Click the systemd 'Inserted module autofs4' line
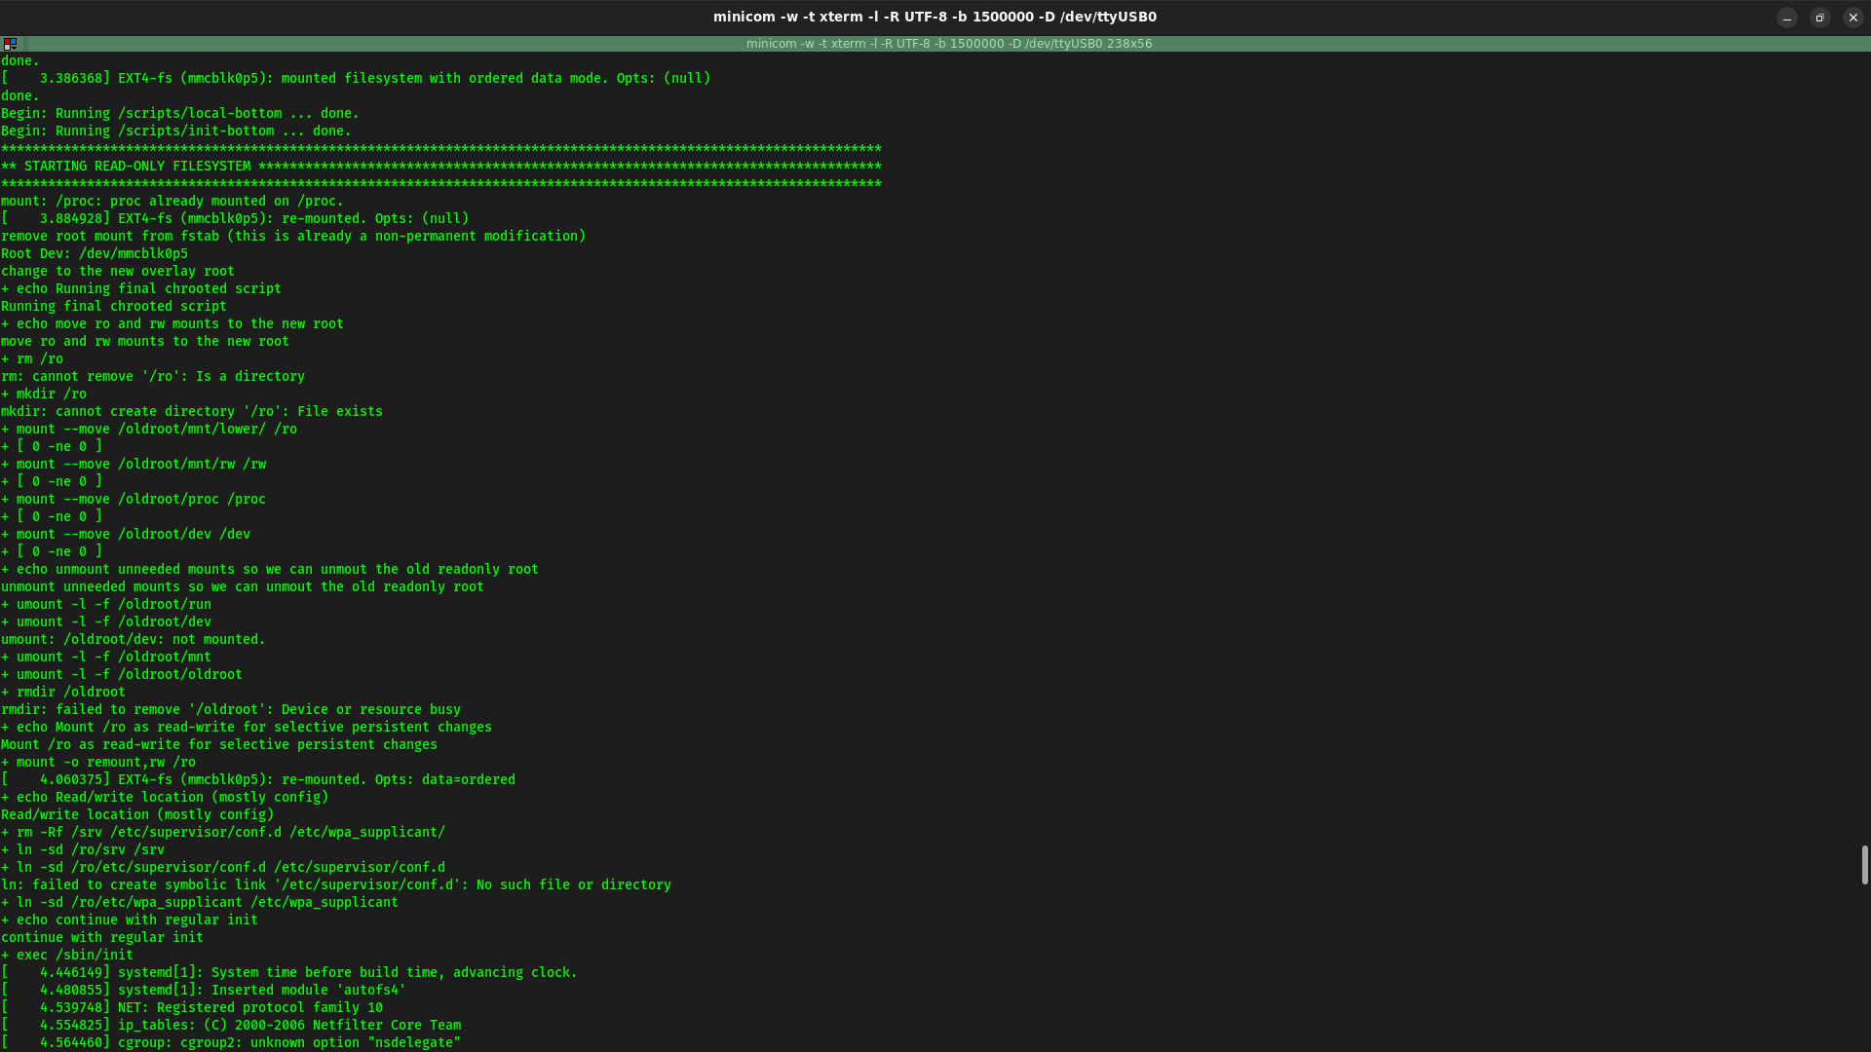The image size is (1871, 1052). [205, 991]
